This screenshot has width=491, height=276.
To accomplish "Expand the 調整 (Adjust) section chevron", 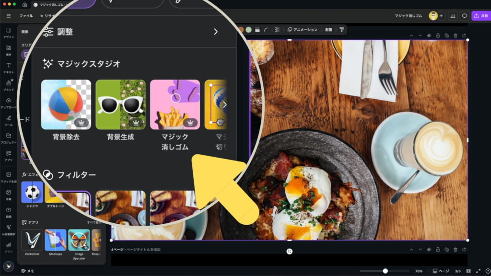I will point(215,32).
